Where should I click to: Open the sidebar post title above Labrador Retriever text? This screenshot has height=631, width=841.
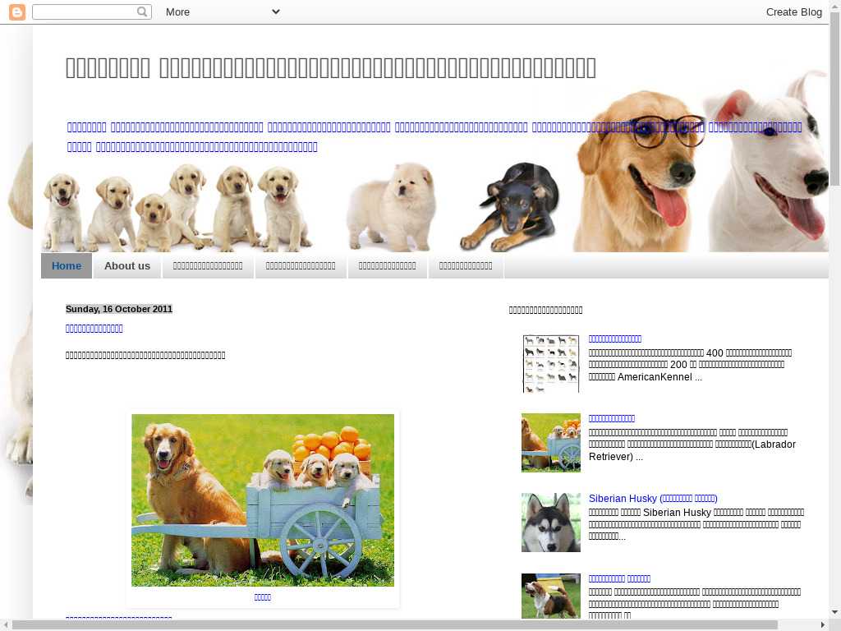tap(611, 418)
